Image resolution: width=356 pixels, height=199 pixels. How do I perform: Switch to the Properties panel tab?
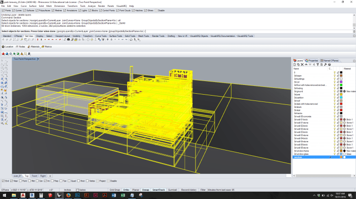point(313,61)
